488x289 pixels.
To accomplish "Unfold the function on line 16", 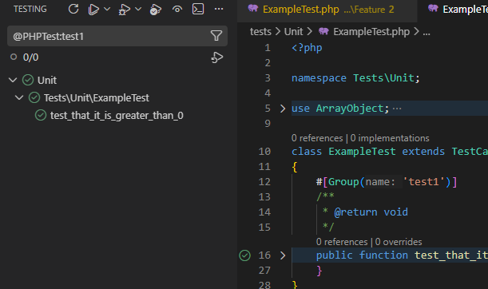I will (283, 255).
